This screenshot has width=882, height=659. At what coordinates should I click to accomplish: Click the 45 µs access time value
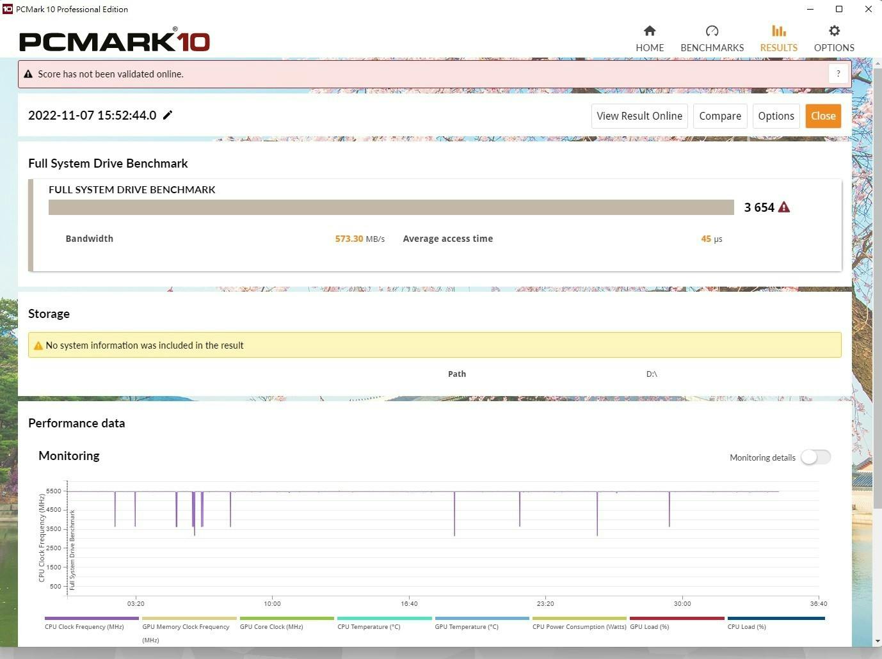712,239
